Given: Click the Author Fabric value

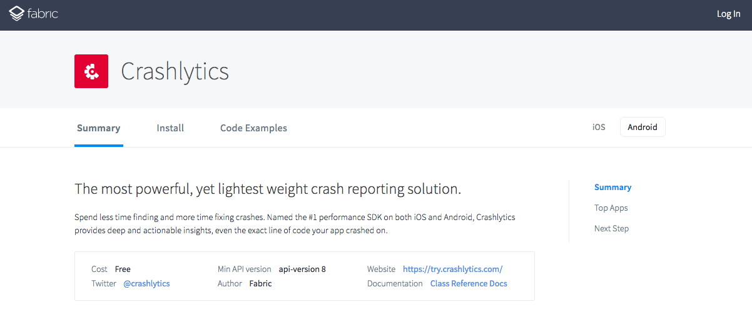Looking at the screenshot, I should click(260, 283).
